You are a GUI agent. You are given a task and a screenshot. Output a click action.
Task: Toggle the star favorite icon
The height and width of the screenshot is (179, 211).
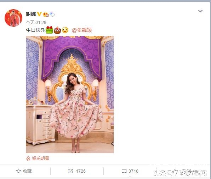(x=18, y=171)
